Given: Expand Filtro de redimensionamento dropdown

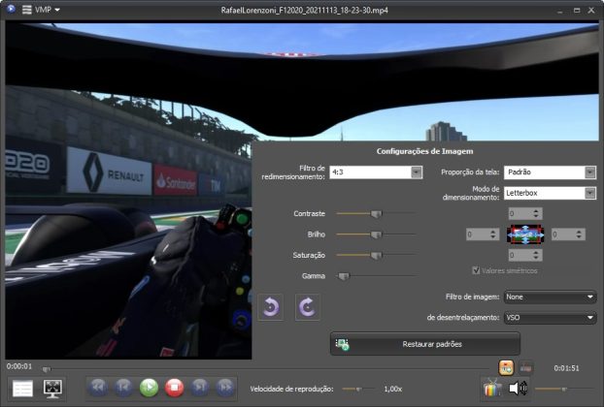Looking at the screenshot, I should (x=416, y=172).
